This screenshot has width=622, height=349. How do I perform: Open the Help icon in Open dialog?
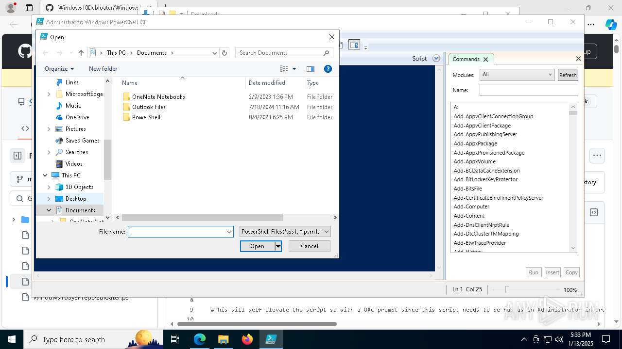(328, 69)
